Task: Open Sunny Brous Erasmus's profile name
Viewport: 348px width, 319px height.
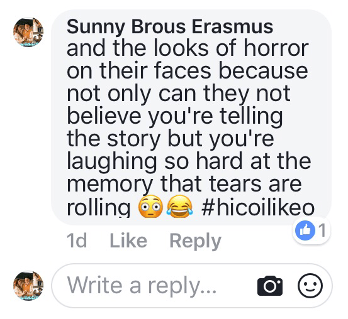Action: [x=170, y=26]
